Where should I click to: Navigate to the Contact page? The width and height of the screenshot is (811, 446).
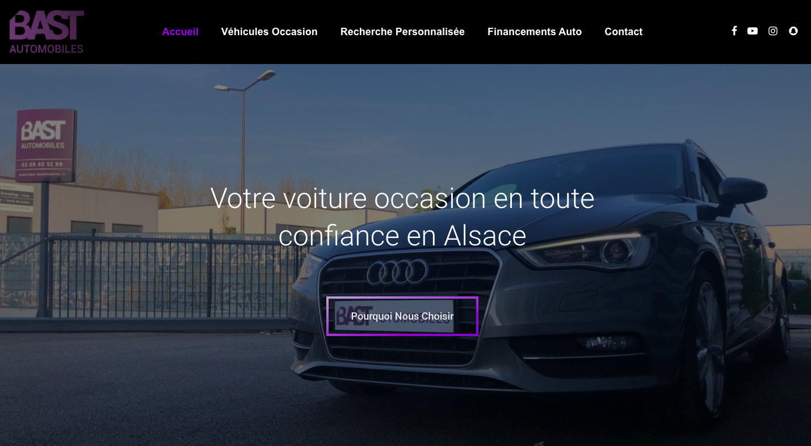624,32
